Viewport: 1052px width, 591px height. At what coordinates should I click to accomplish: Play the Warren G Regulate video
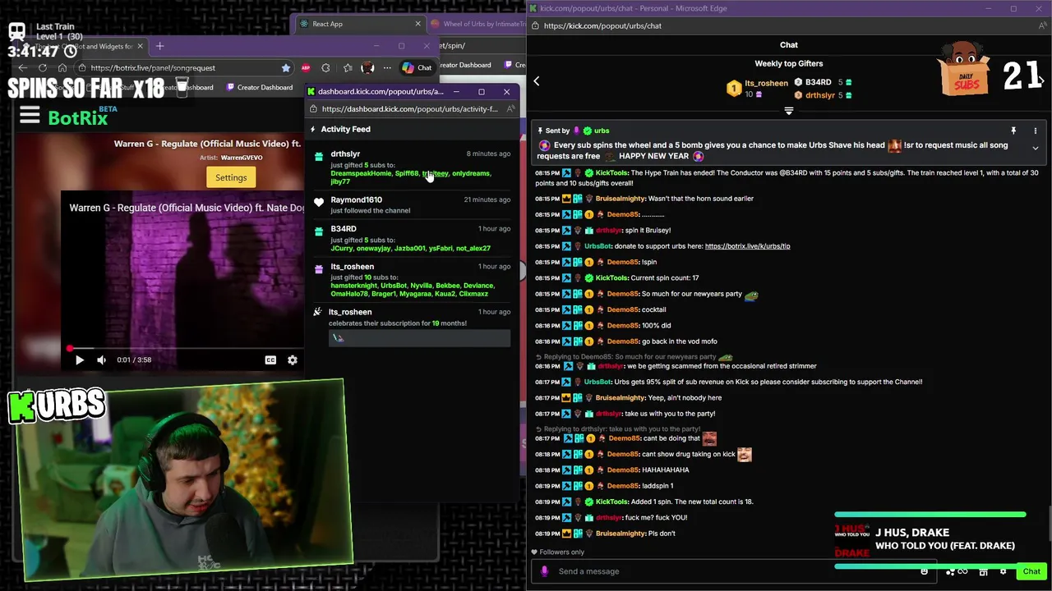[x=79, y=360]
